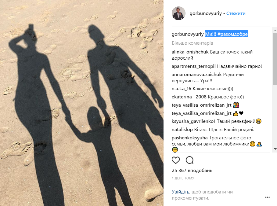Screen dimensions: 277x206
Task: Open alinka_onishchuk commenter profile
Action: pos(190,52)
